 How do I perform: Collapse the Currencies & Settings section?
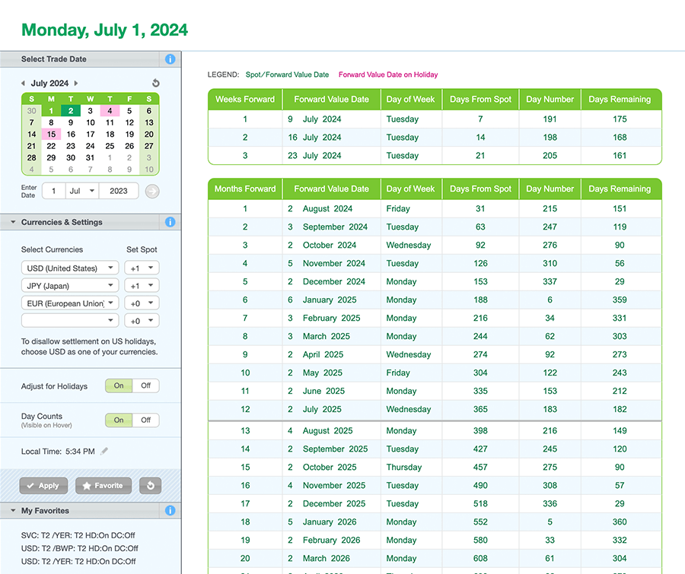click(x=13, y=222)
